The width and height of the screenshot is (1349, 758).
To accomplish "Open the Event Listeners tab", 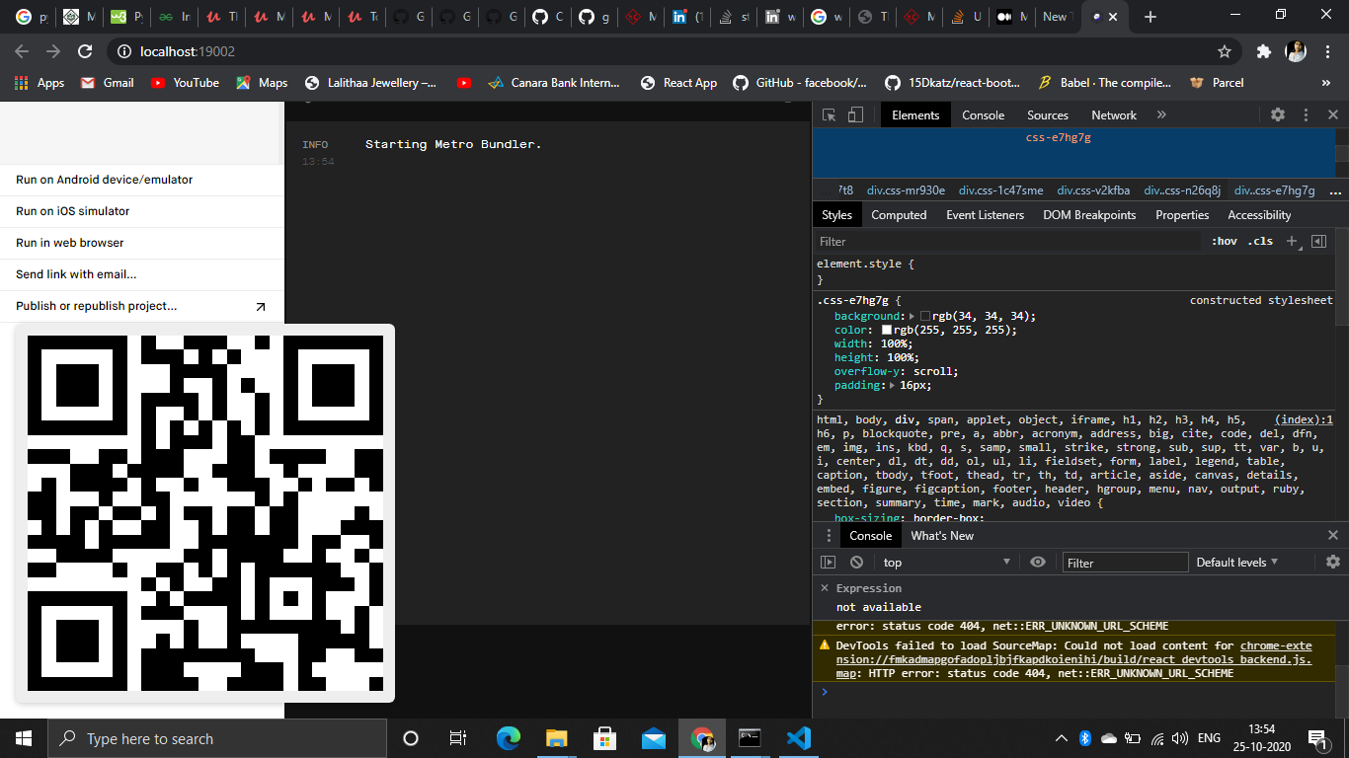I will (985, 215).
